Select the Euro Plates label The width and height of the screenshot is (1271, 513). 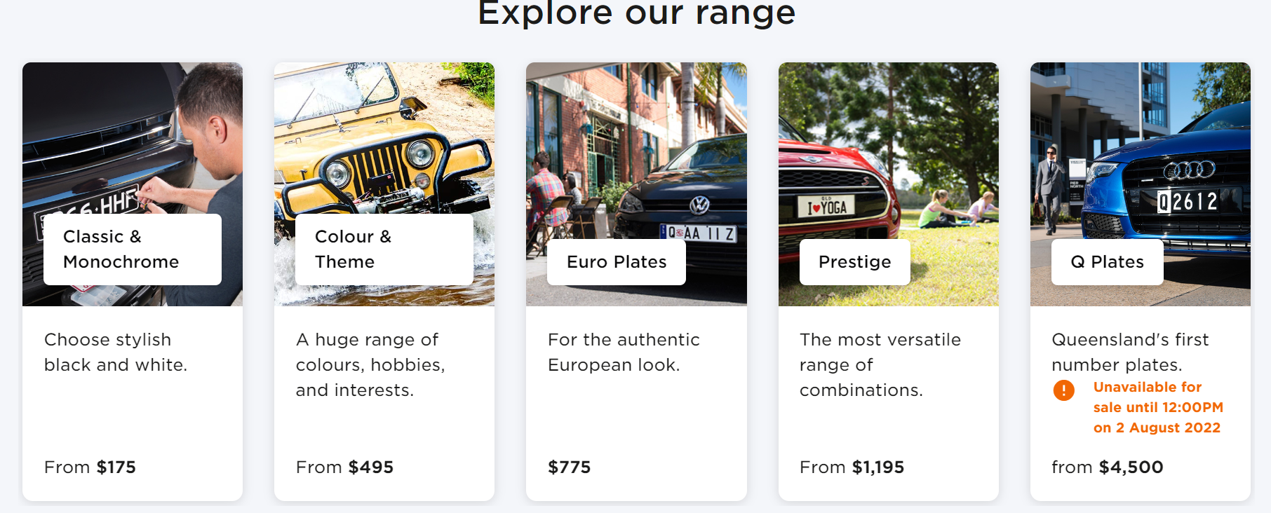coord(617,262)
